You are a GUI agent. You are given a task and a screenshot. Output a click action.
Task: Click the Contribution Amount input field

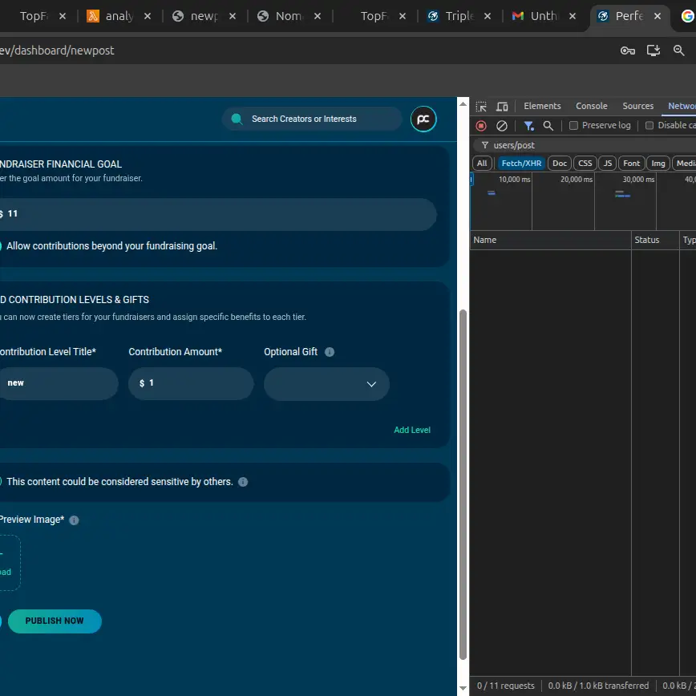191,384
